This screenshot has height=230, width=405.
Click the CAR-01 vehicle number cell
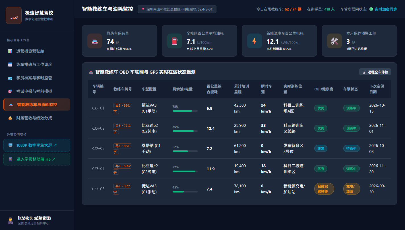[98, 108]
